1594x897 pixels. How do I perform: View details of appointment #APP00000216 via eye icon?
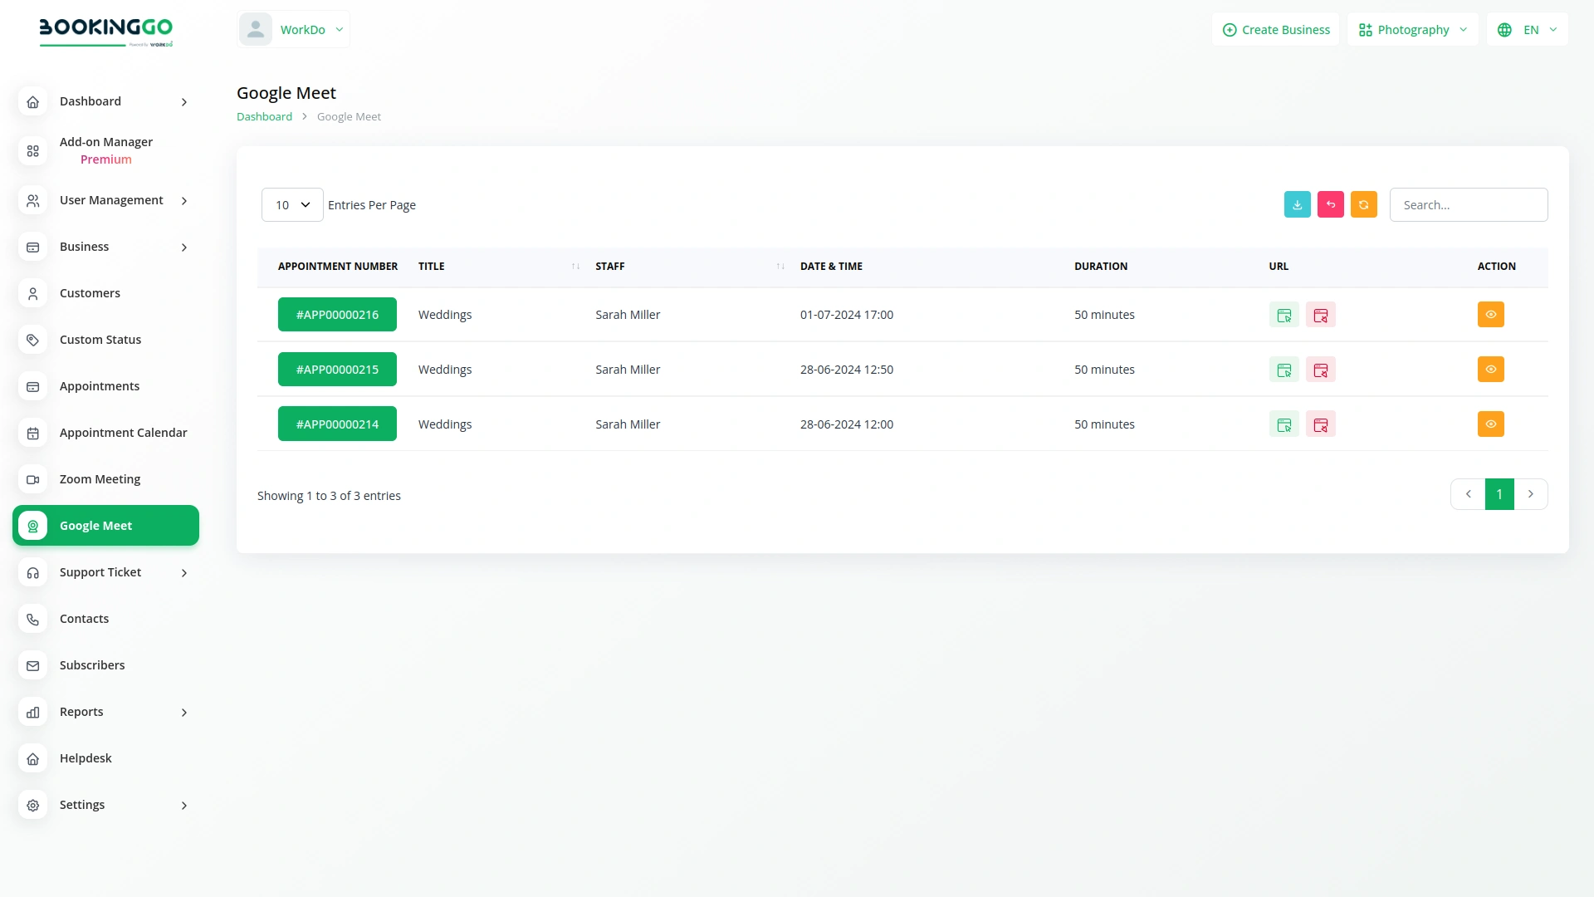1491,314
